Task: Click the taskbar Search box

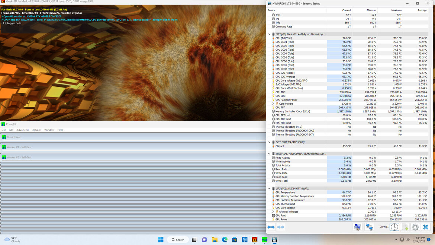Action: [178, 240]
